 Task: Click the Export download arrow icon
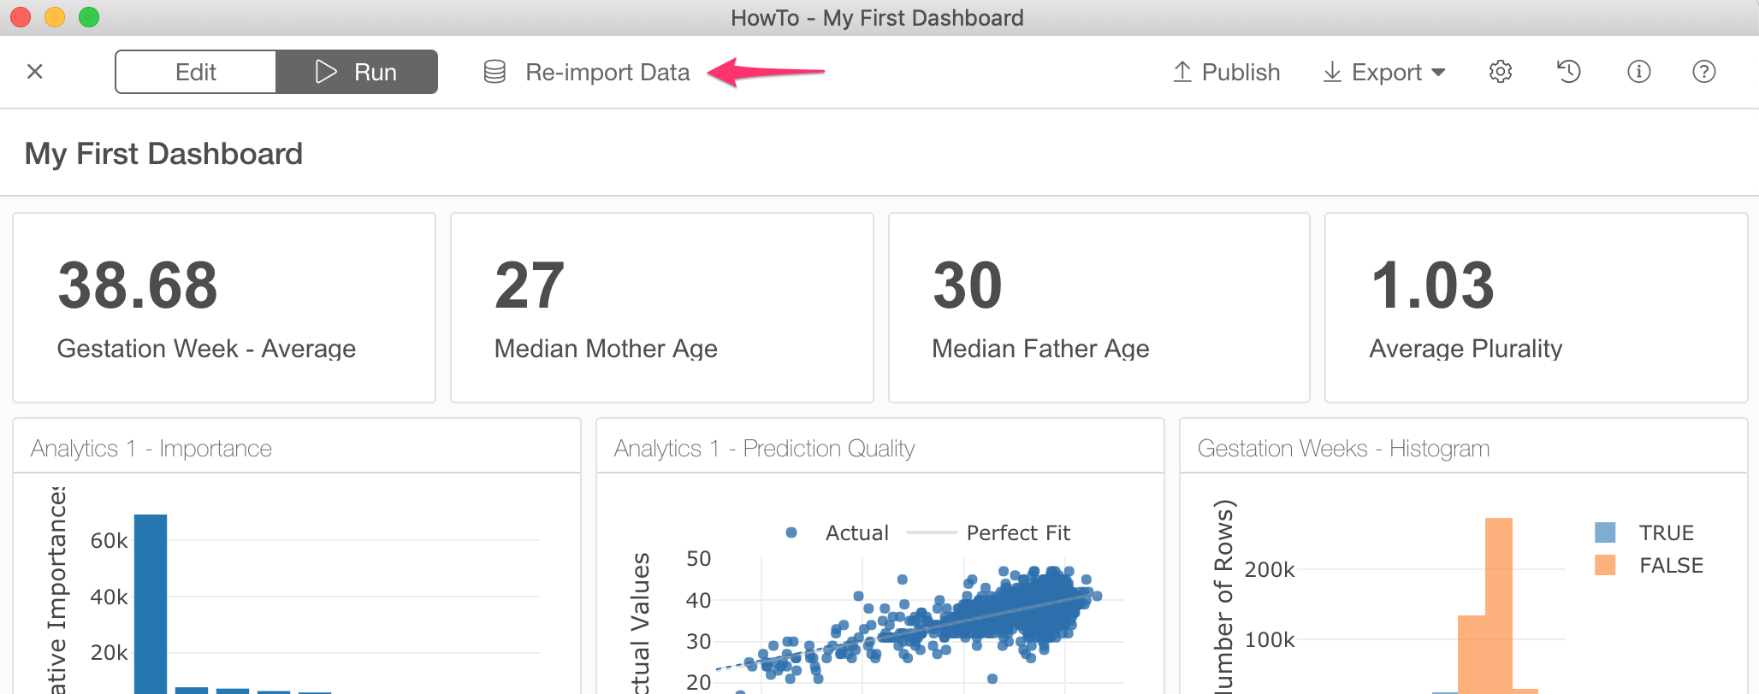click(1332, 72)
